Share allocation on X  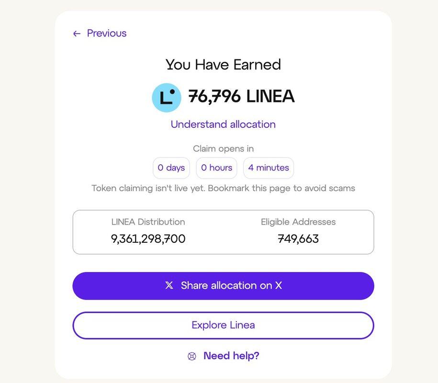[223, 286]
